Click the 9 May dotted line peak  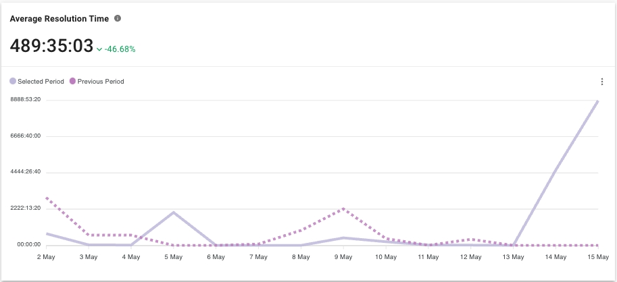tap(343, 209)
